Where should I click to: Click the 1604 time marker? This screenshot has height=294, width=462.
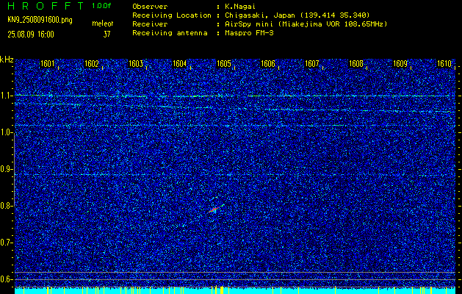(180, 64)
